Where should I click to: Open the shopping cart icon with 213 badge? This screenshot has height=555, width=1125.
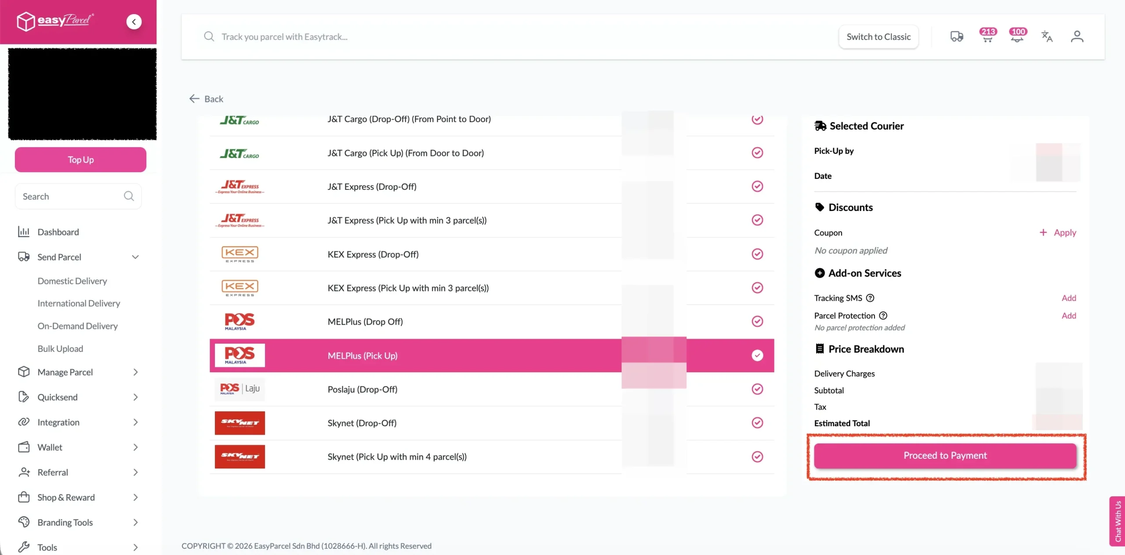[x=987, y=36]
